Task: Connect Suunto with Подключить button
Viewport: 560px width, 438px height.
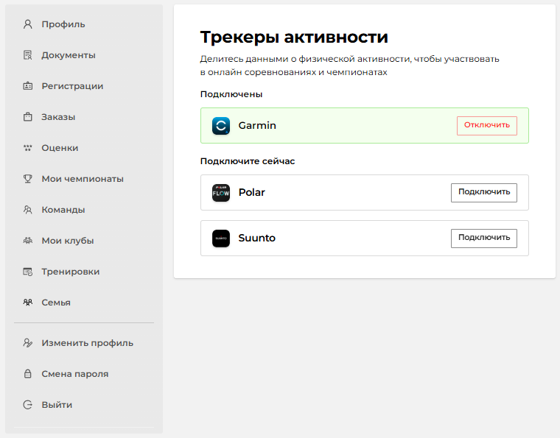Action: 484,239
